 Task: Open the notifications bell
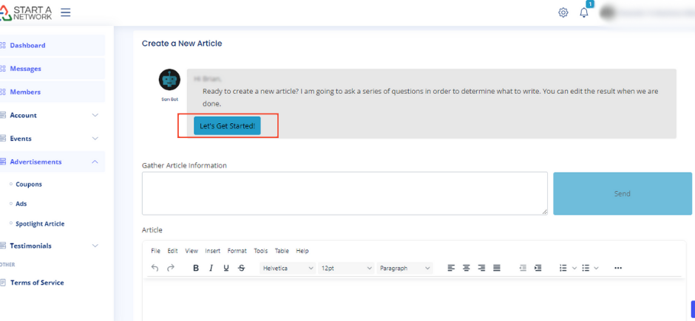click(x=584, y=13)
